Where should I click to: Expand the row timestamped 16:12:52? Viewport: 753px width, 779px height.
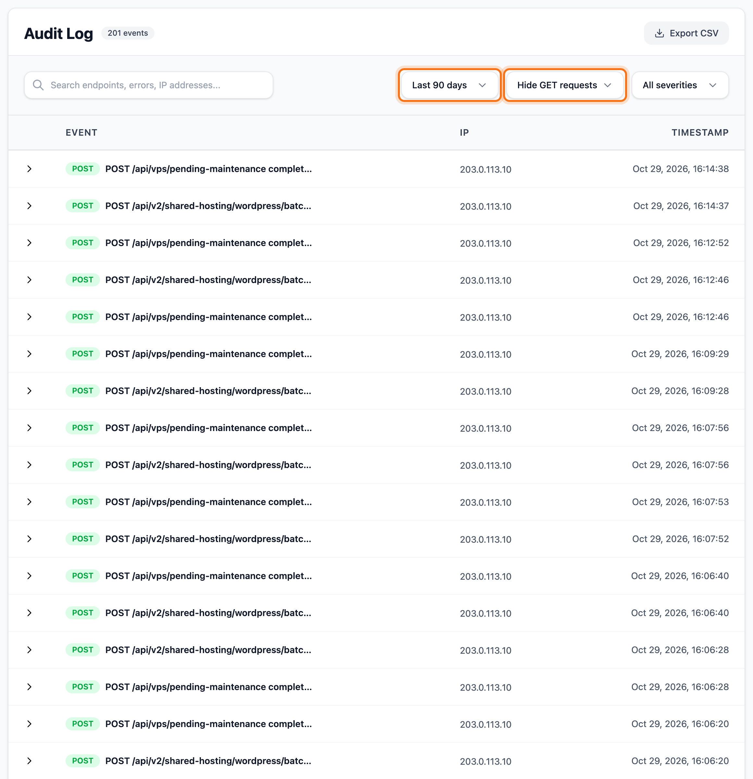point(30,243)
